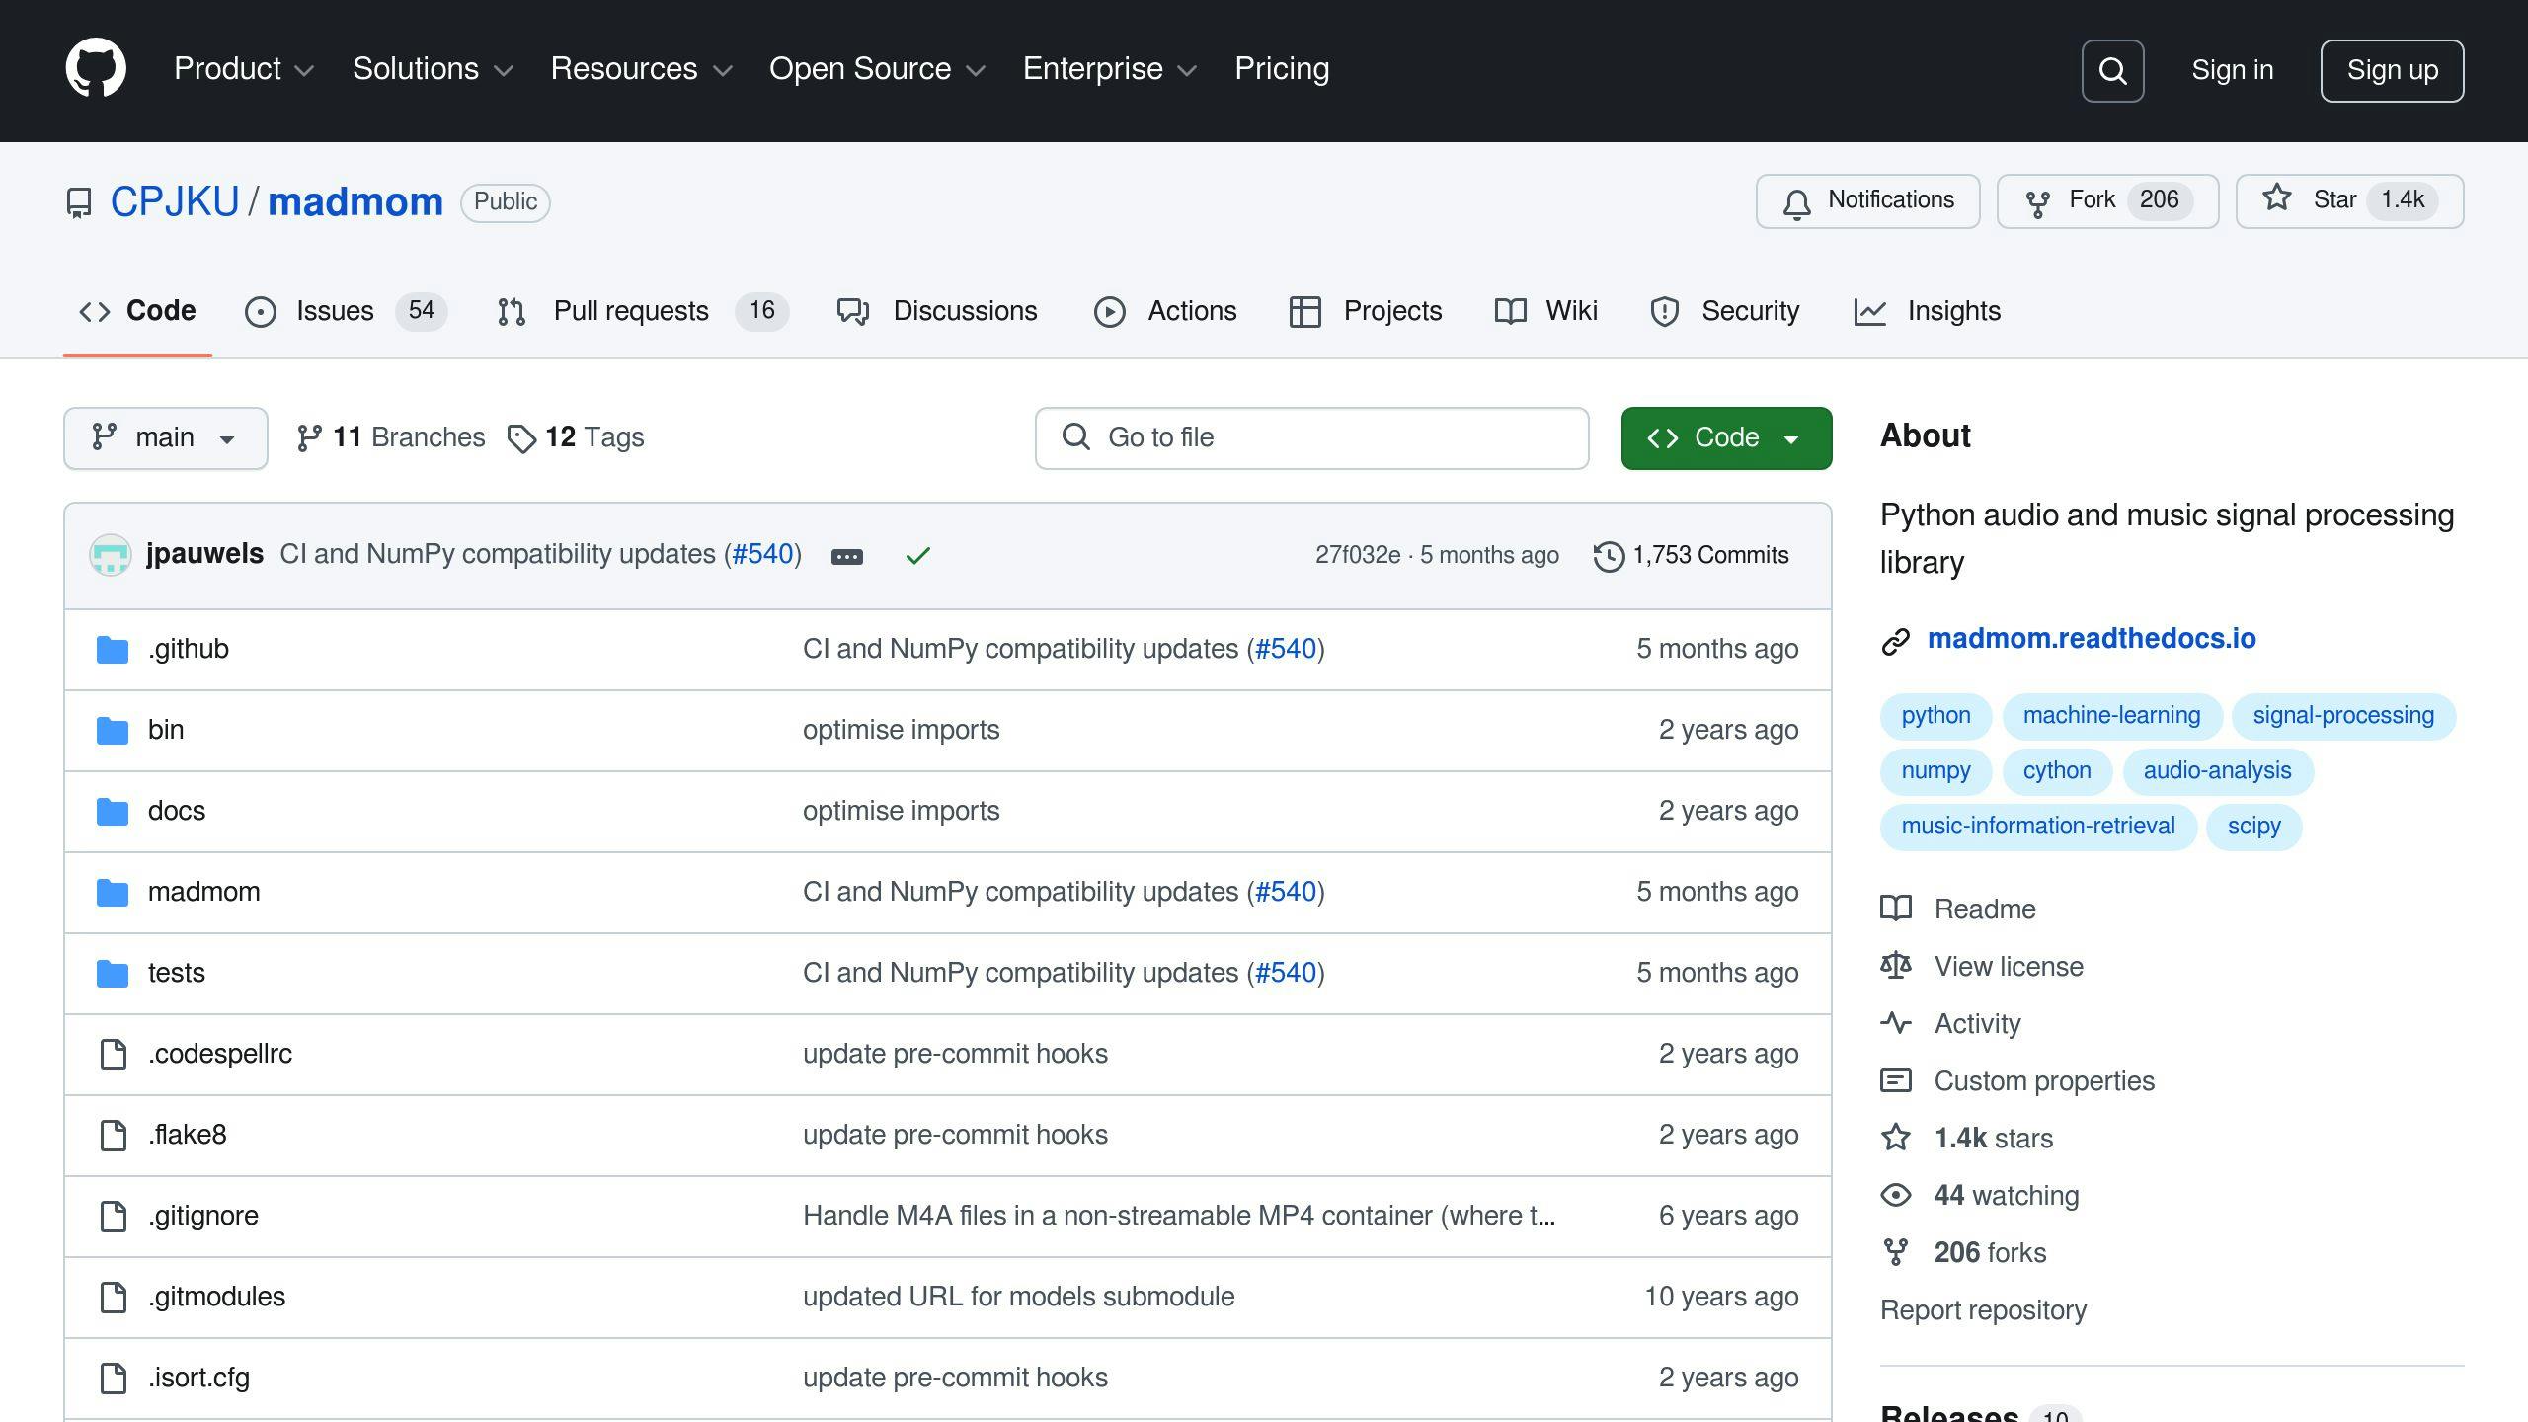This screenshot has width=2528, height=1422.
Task: Open the madmom source folder
Action: coord(203,892)
